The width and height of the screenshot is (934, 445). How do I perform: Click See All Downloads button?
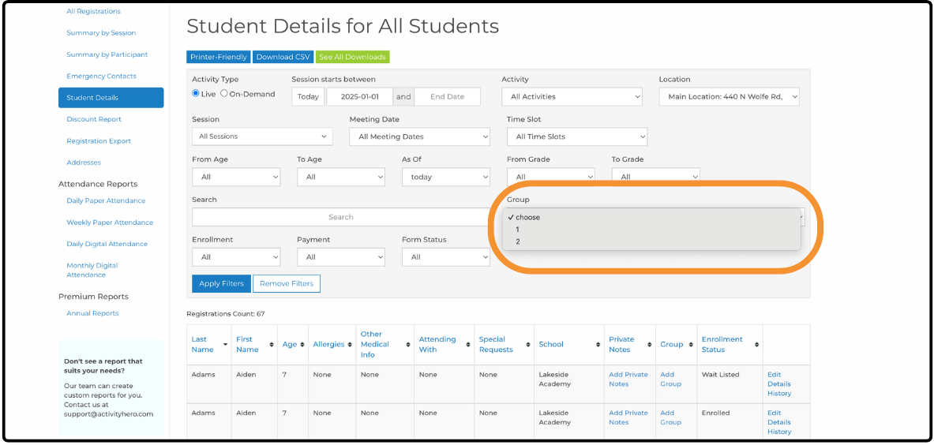(x=353, y=57)
